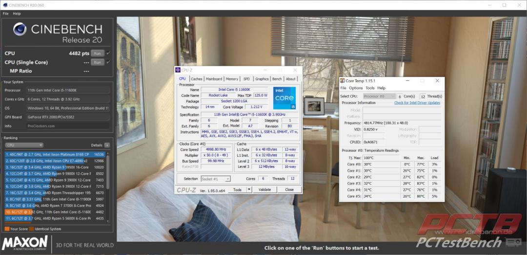The width and height of the screenshot is (527, 255).
Task: Select the Ryzen 5 5600X ranking row
Action: pos(55,218)
